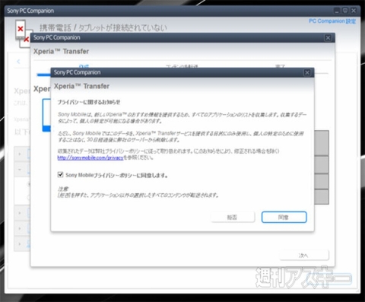Viewport: 365px width, 302px height.
Task: Expand the first collapsed row in background list
Action: pyautogui.click(x=20, y=154)
